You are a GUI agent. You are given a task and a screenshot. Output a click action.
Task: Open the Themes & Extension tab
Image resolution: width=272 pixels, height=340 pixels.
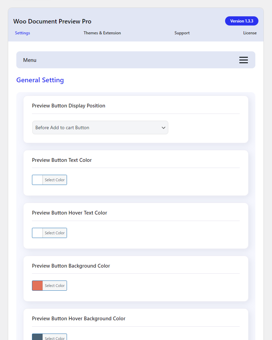click(x=102, y=33)
